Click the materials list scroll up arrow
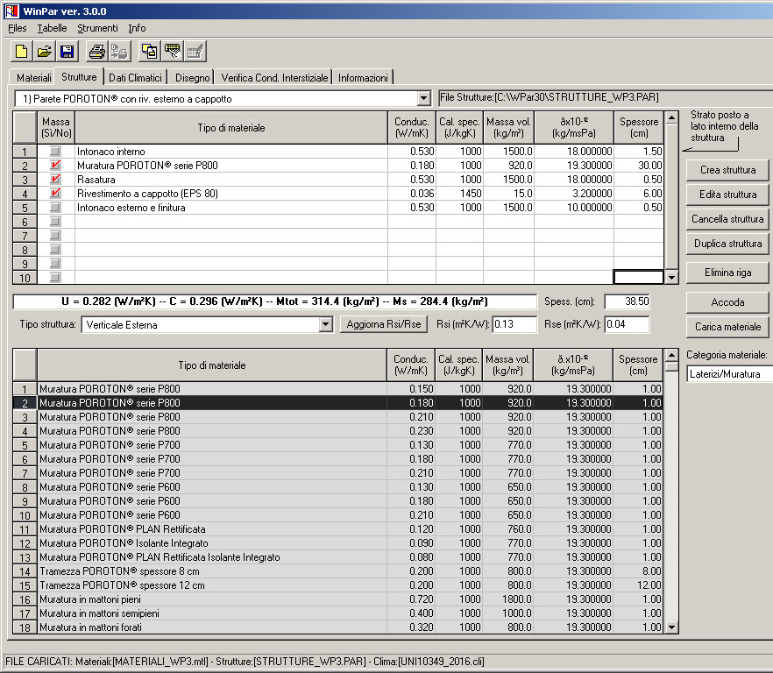Screen dimensions: 773x673 (671, 355)
